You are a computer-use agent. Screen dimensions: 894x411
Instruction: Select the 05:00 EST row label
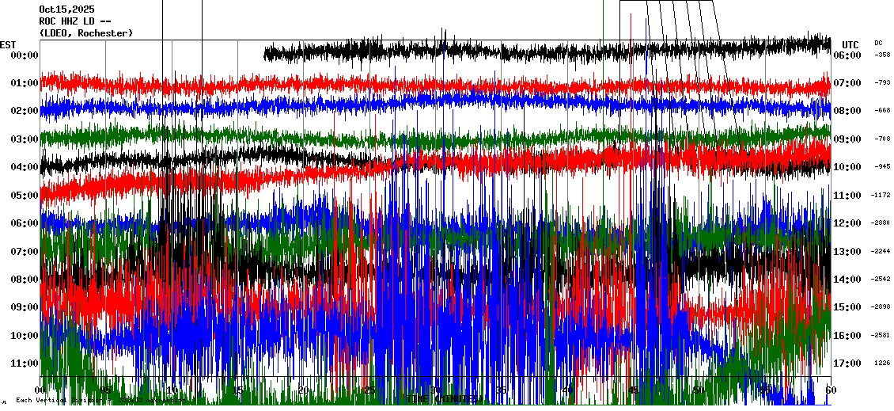[x=25, y=196]
